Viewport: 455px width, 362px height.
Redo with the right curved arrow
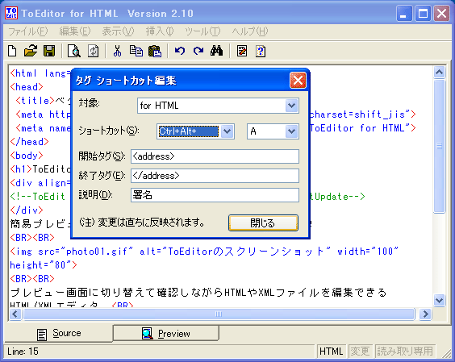click(198, 51)
